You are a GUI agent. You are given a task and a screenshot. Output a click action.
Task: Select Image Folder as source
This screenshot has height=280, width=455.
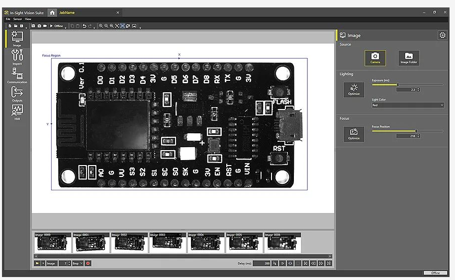(408, 58)
